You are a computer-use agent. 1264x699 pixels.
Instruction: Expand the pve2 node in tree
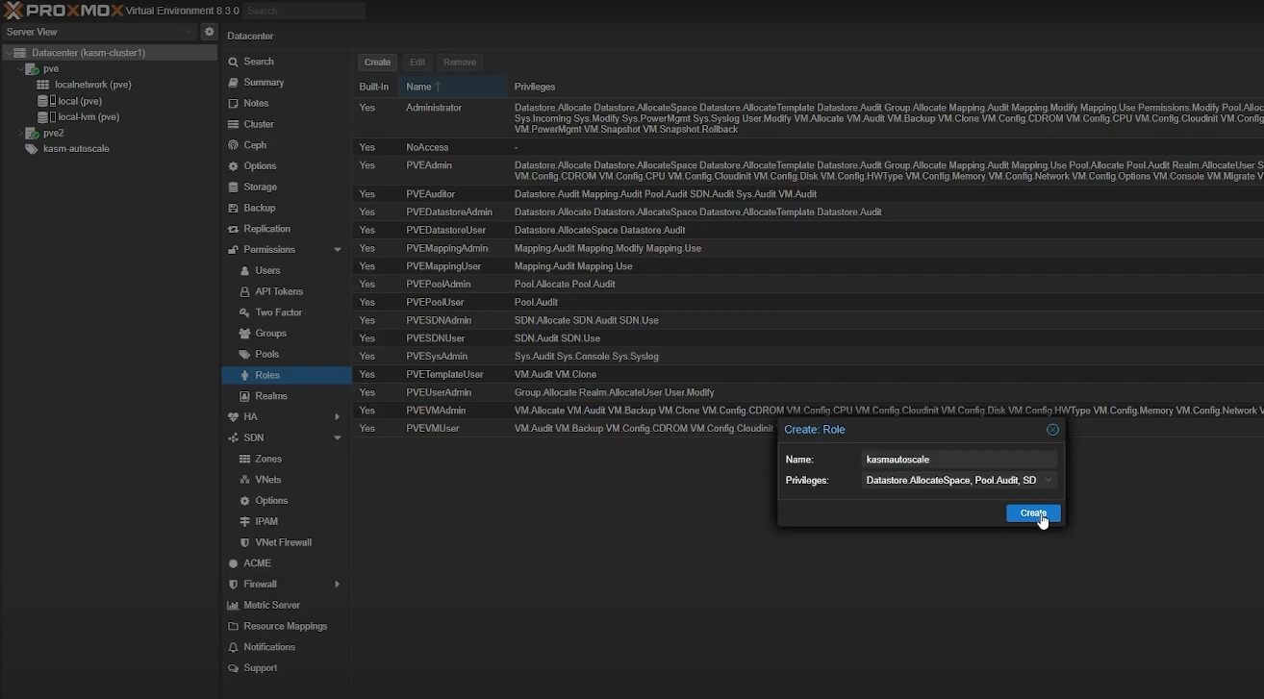point(20,133)
